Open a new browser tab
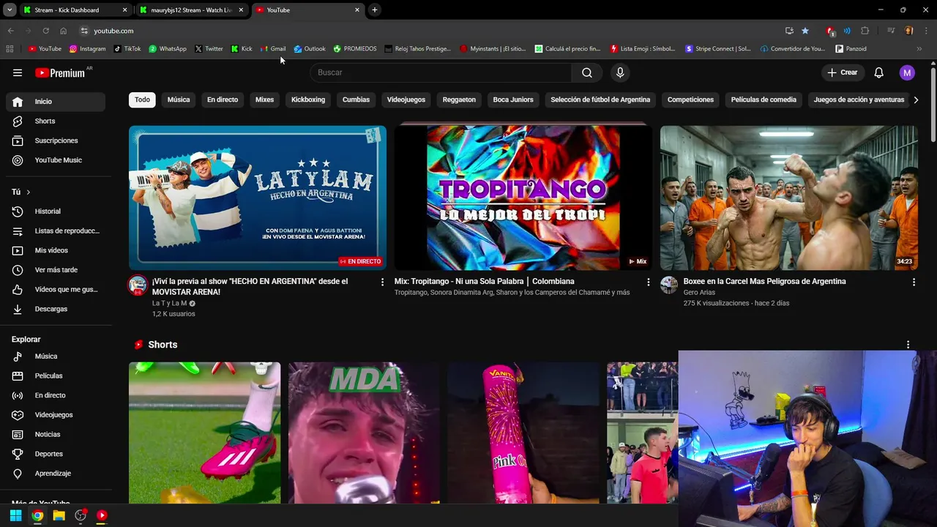 click(x=375, y=10)
